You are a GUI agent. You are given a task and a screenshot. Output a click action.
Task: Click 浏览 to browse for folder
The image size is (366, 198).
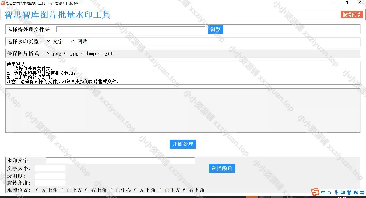point(216,29)
